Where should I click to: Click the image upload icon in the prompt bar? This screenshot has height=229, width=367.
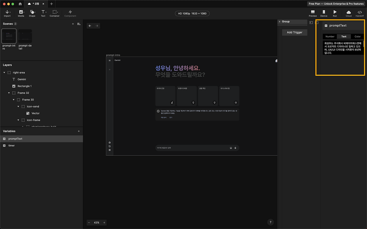(x=231, y=148)
